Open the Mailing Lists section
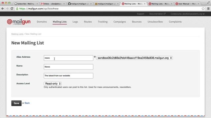This screenshot has width=211, height=118. click(x=60, y=22)
